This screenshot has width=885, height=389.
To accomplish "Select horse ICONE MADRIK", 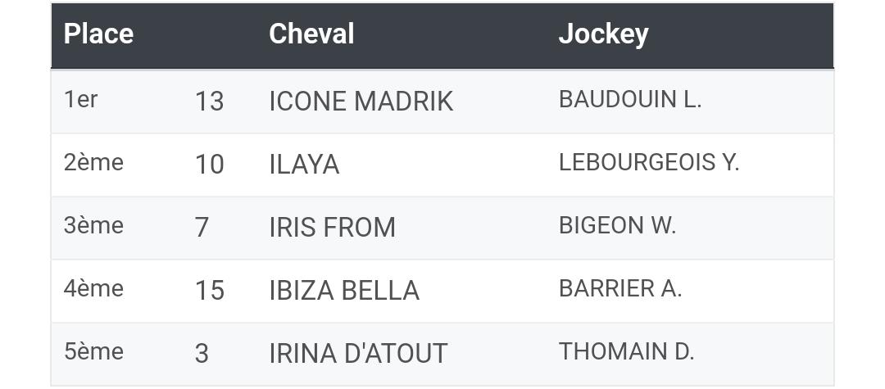I will (361, 102).
